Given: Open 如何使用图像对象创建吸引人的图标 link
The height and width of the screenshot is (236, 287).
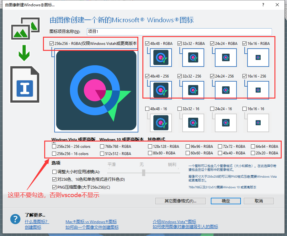Looking at the screenshot, I should pos(185,227).
